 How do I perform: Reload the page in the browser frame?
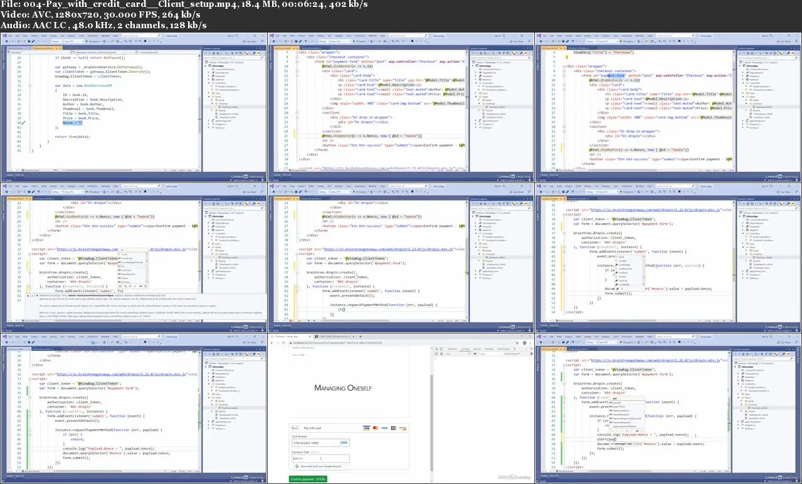pyautogui.click(x=282, y=343)
